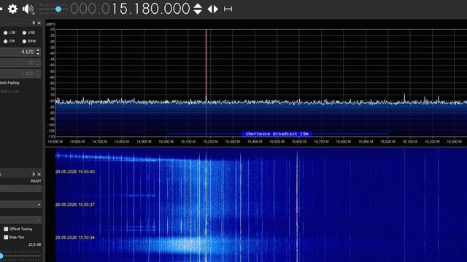467x262 pixels.
Task: Click the Anti-Fading option label
Action: coord(9,83)
